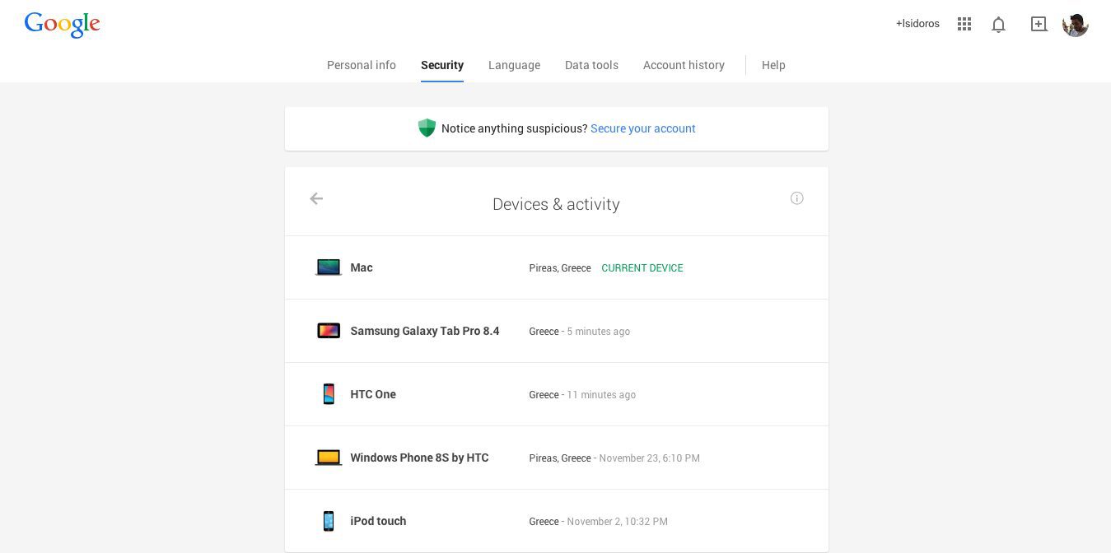Open the profile avatar menu
Viewport: 1111px width, 553px height.
coord(1076,24)
